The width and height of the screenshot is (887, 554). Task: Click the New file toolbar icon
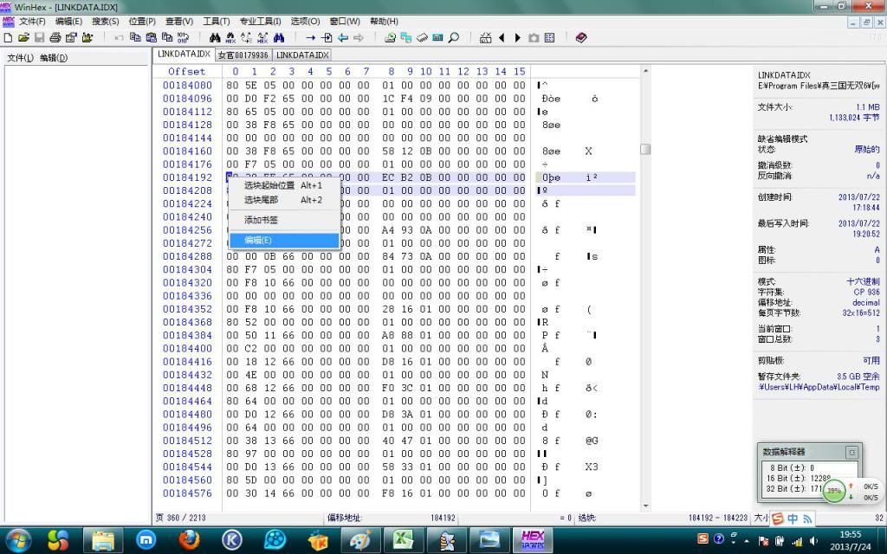[x=9, y=38]
